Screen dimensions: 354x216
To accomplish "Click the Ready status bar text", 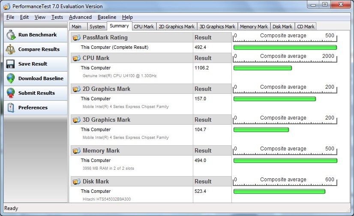I will [x=11, y=208].
